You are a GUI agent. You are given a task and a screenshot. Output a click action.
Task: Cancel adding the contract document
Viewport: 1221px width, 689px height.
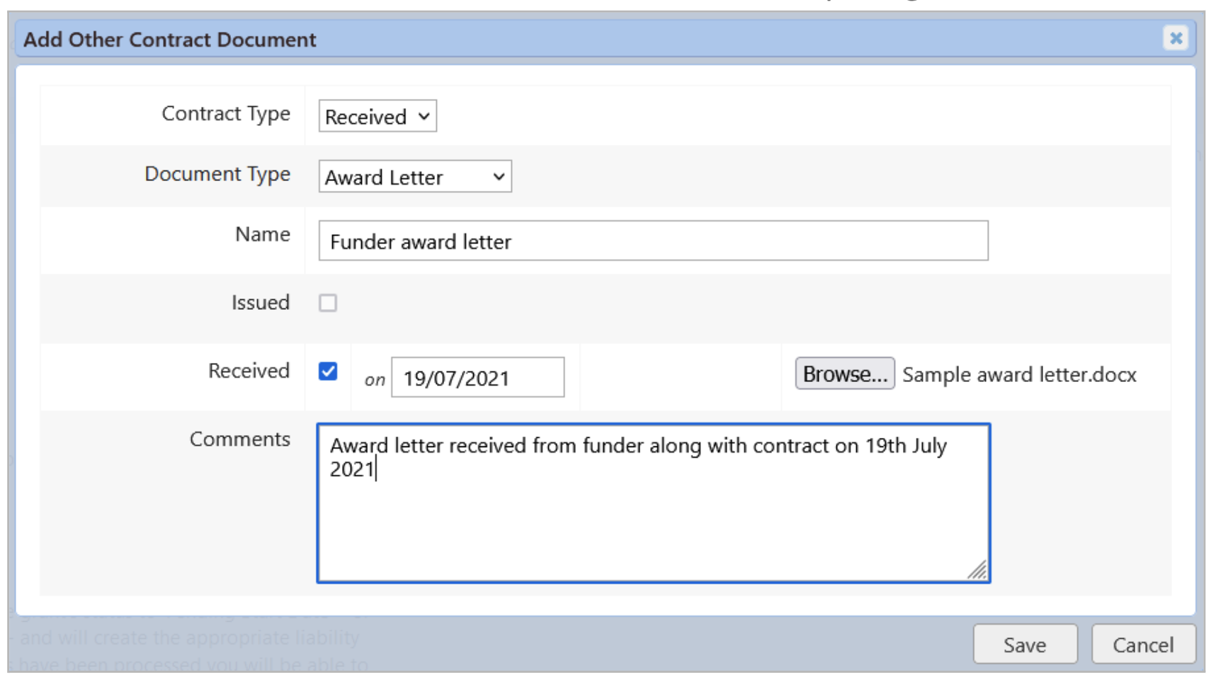1142,644
